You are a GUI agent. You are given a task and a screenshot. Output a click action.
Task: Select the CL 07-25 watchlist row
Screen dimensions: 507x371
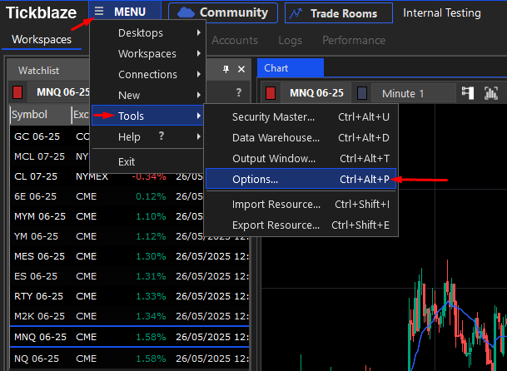click(129, 176)
